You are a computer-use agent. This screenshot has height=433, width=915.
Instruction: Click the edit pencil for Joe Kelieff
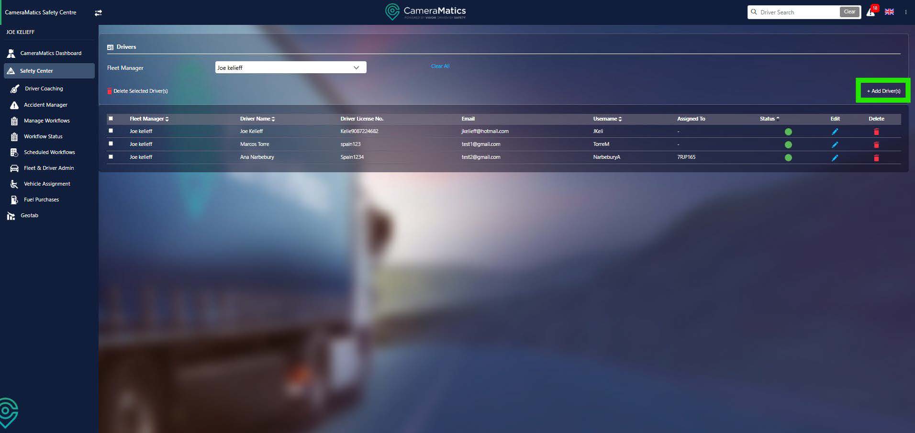click(x=835, y=132)
